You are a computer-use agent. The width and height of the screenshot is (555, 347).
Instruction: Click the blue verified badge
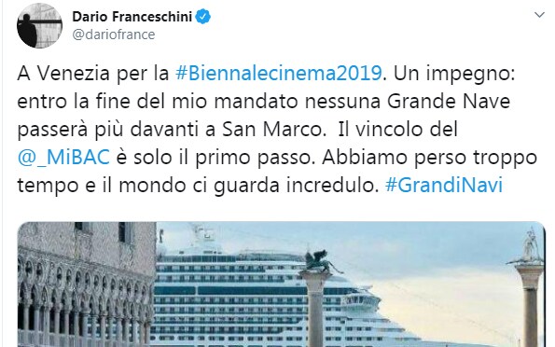click(203, 17)
